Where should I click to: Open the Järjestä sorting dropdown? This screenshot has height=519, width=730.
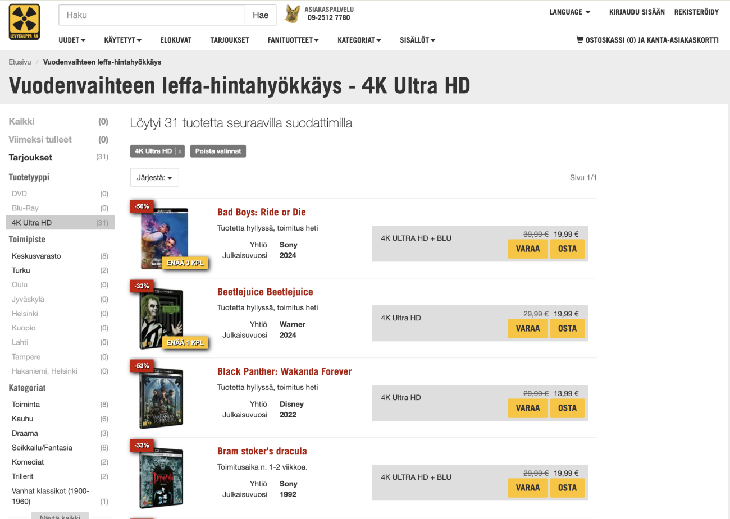coord(154,177)
